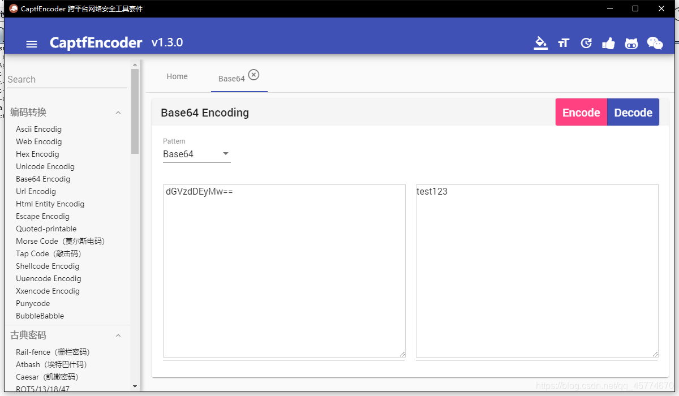The height and width of the screenshot is (396, 679).
Task: Close the Base64 tab with X icon
Action: pyautogui.click(x=254, y=75)
